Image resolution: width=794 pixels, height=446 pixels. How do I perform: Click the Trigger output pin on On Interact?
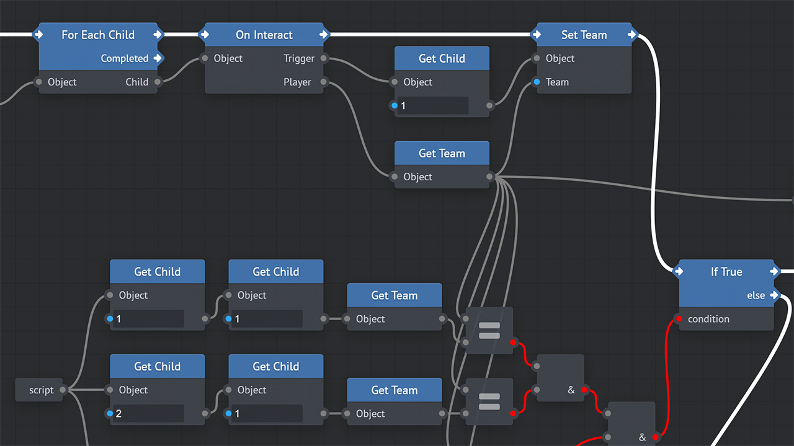[x=324, y=58]
